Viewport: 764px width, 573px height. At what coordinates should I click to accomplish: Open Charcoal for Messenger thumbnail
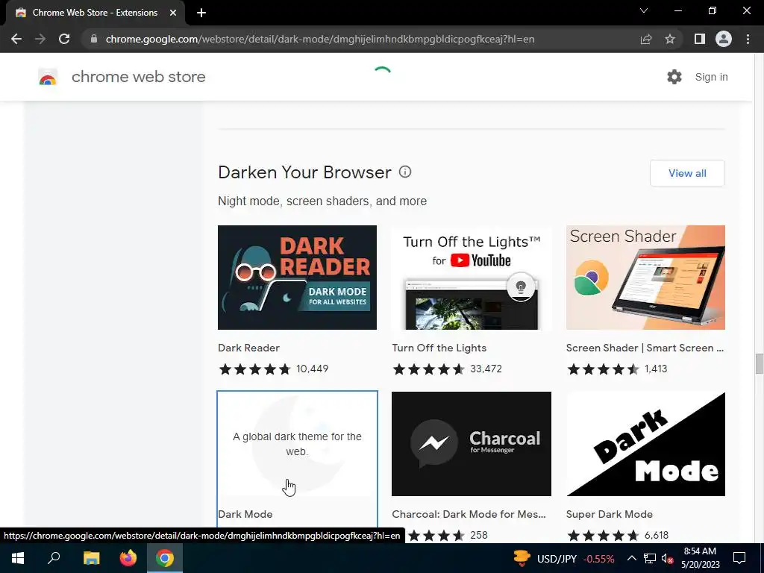point(472,444)
